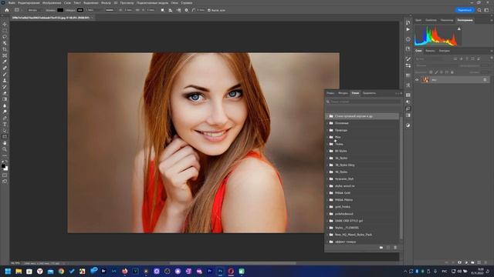Open the layer blend mode dropdown
The image size is (494, 277).
tap(435, 65)
